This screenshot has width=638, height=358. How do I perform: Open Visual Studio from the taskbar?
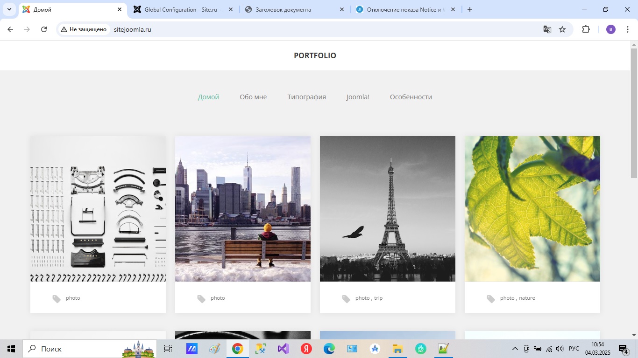(284, 349)
